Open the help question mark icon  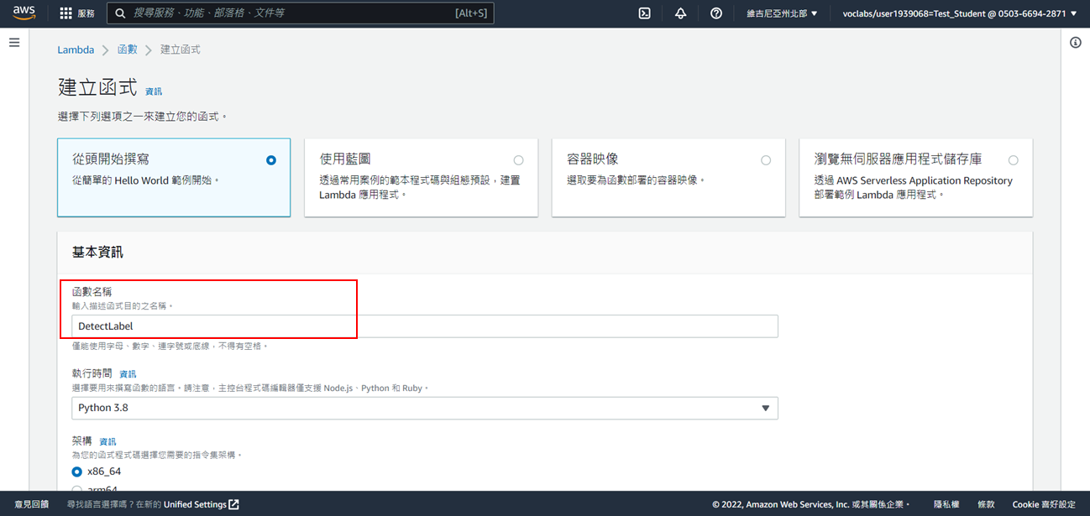(x=716, y=13)
